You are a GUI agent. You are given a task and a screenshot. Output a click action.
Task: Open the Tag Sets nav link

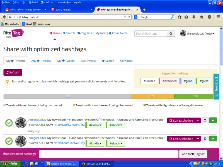pos(85,33)
